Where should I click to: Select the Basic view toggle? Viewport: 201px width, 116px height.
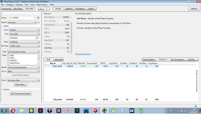(49, 60)
